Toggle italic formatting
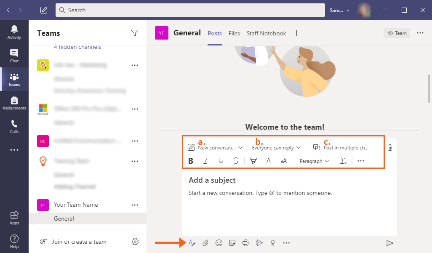Screen dimensions: 432x253 (206, 161)
